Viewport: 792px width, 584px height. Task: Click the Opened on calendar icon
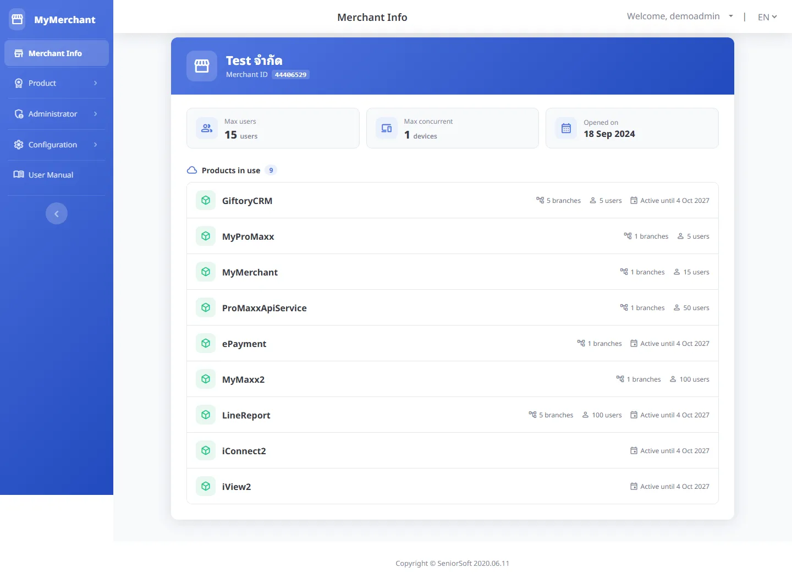pyautogui.click(x=566, y=128)
